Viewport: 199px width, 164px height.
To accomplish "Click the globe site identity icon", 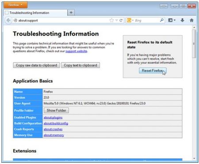I will 15,20.
